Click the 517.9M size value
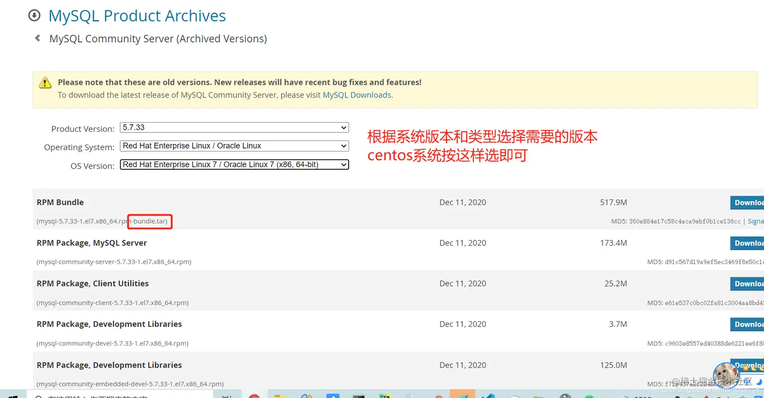The width and height of the screenshot is (764, 398). (x=613, y=203)
